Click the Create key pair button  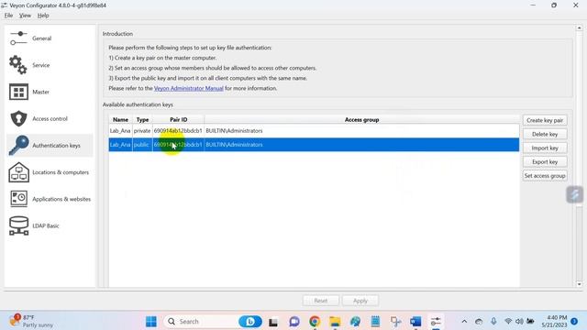(545, 120)
